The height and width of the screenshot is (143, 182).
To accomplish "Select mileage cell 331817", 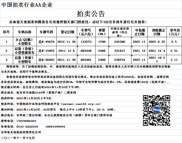I will (x=120, y=51).
